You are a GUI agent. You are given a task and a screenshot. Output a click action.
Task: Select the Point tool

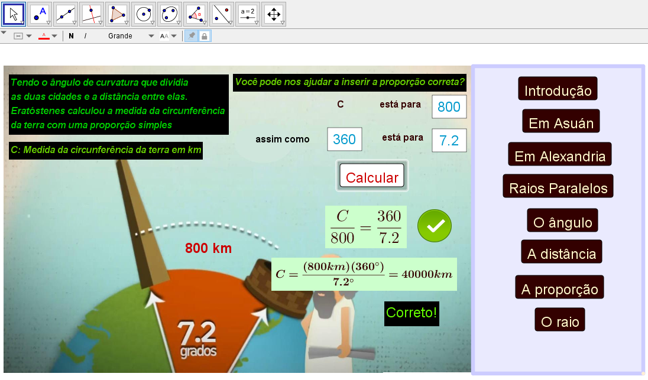[40, 14]
